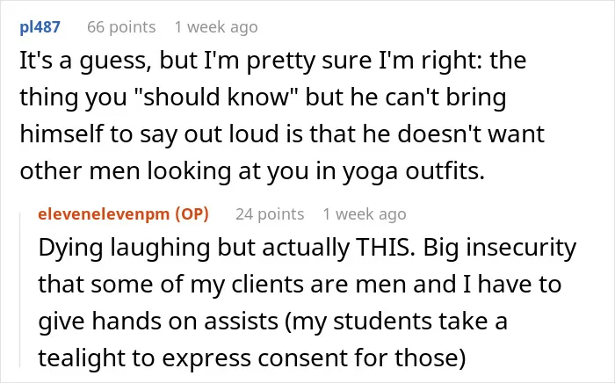Click the line starting "It's a guess"
Screen dimensions: 615x383
273,61
